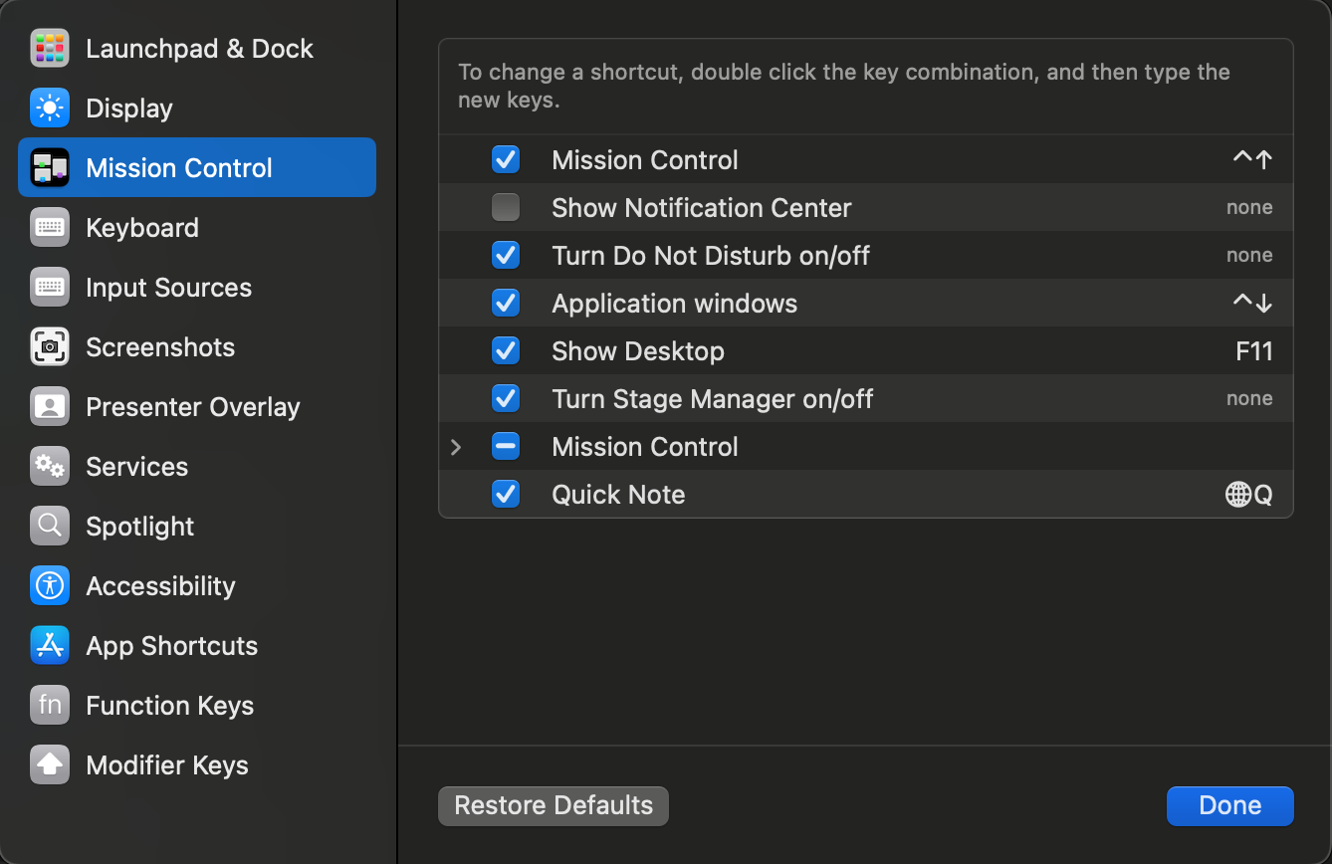This screenshot has width=1332, height=864.
Task: Enable the Show Notification Center checkbox
Action: point(506,207)
